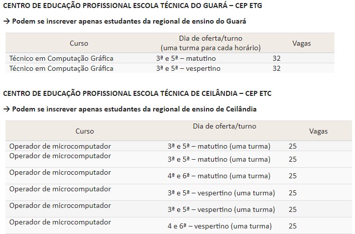355x234 pixels.
Task: Click "Dia de oferta/turno" header in the Ceilândia table
Action: (224, 126)
